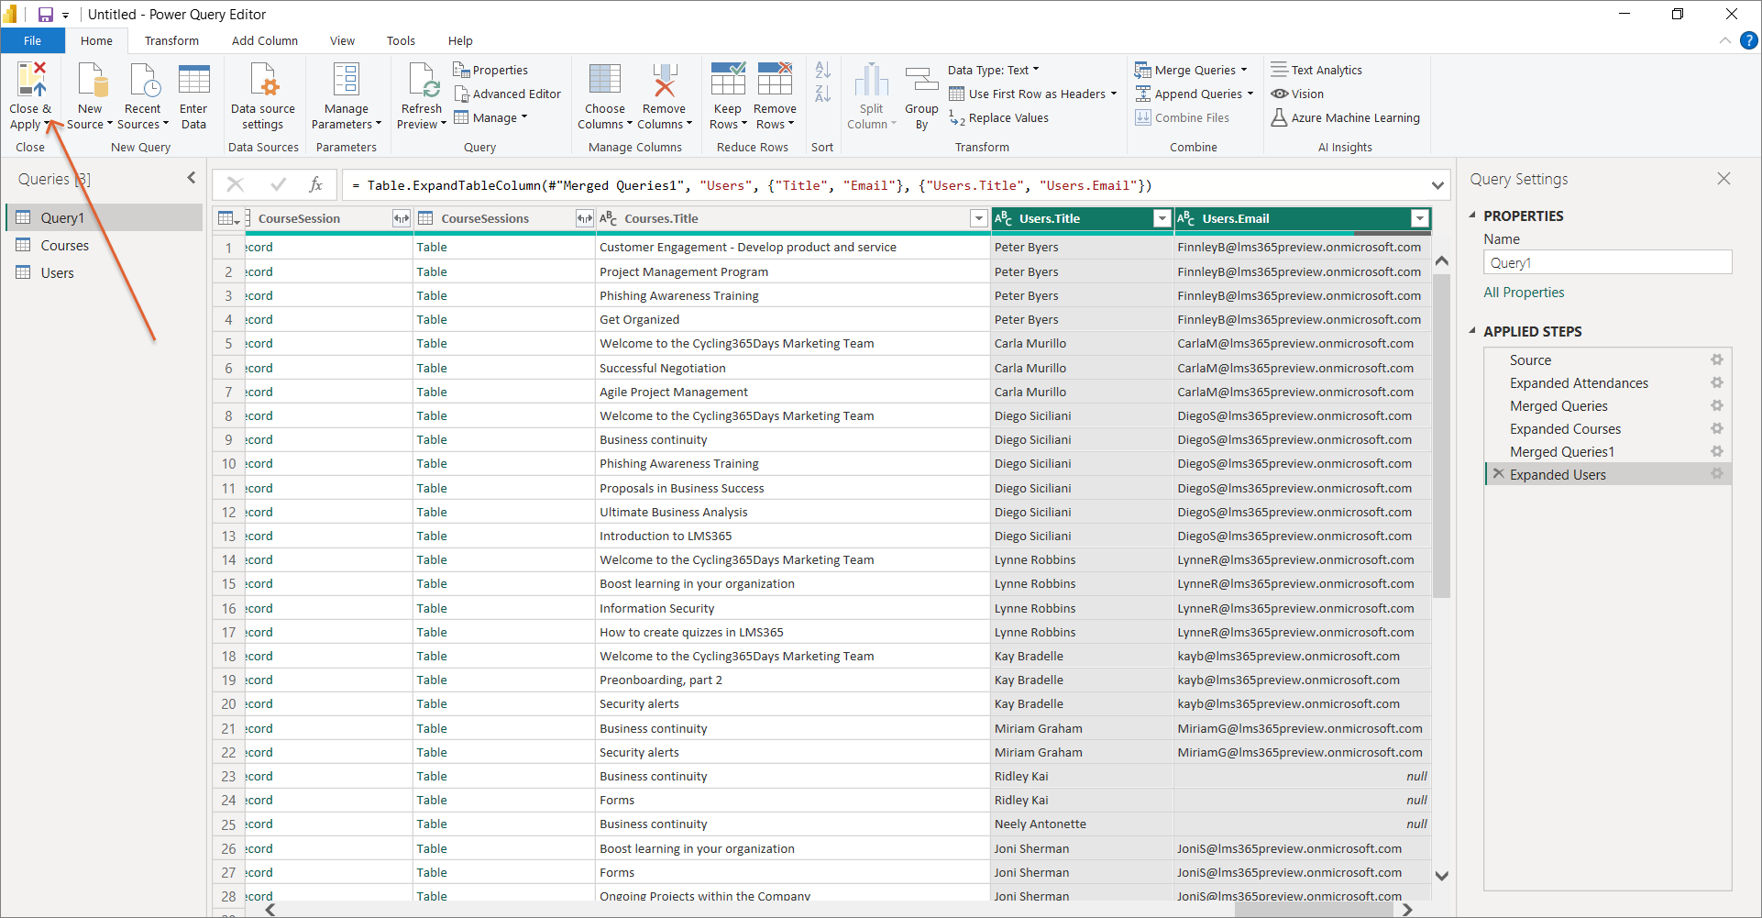Collapse the APPLIED STEPS section

click(1473, 331)
